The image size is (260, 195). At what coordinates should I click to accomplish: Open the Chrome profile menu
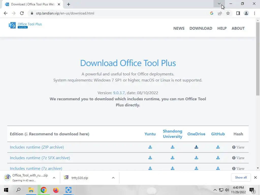(246, 13)
